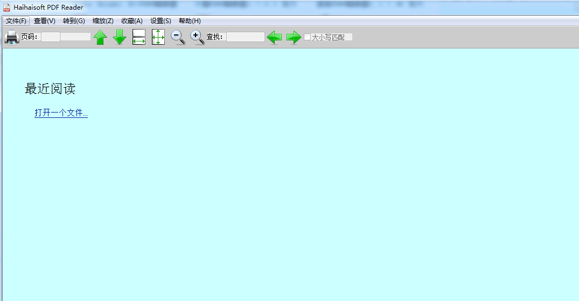Go to previous page with green up arrow
579x301 pixels.
pyautogui.click(x=100, y=37)
